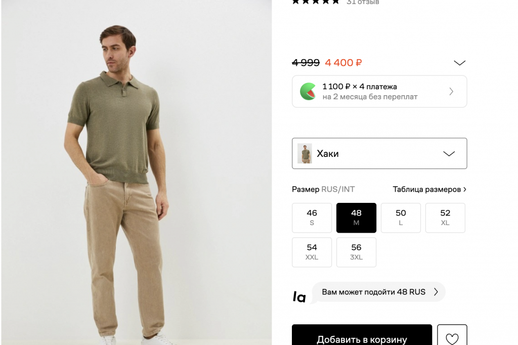Click the five-star rating icons
518x345 pixels.
pos(316,2)
